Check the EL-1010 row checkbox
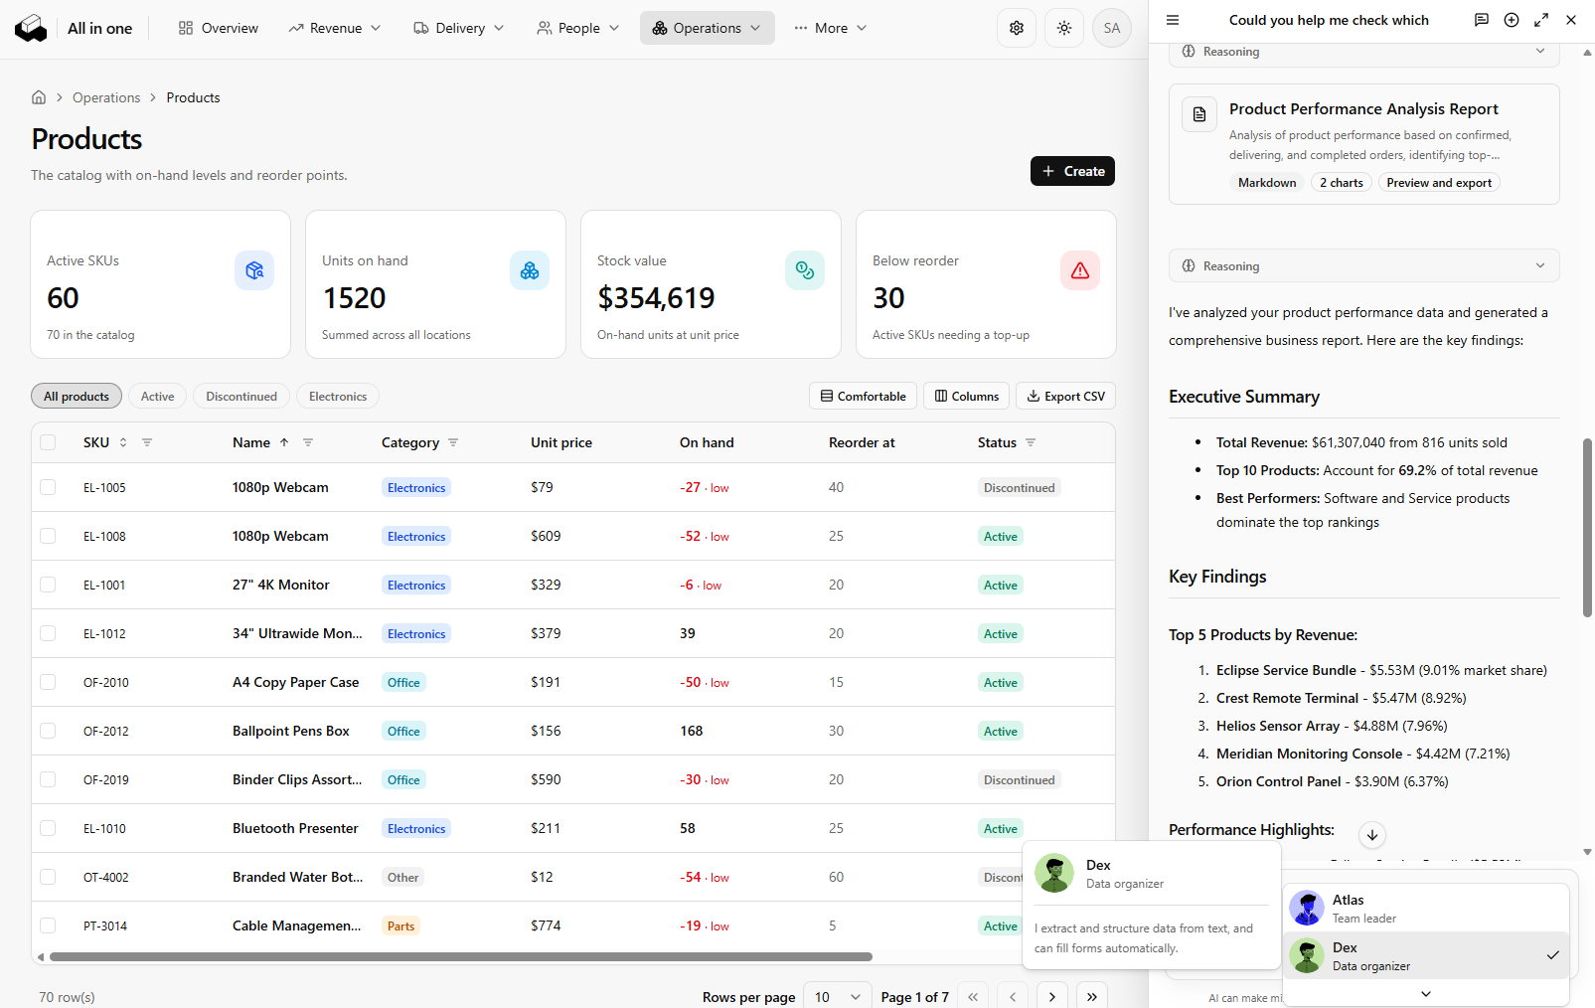The width and height of the screenshot is (1595, 1008). pos(48,828)
